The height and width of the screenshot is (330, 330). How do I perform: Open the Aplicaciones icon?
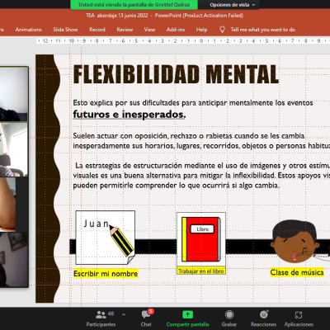(x=299, y=314)
